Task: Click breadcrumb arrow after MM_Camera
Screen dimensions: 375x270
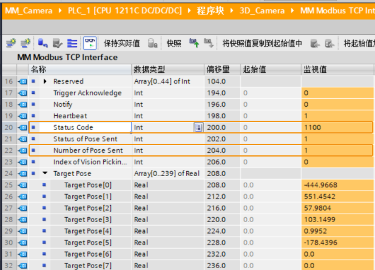Action: tap(60, 11)
